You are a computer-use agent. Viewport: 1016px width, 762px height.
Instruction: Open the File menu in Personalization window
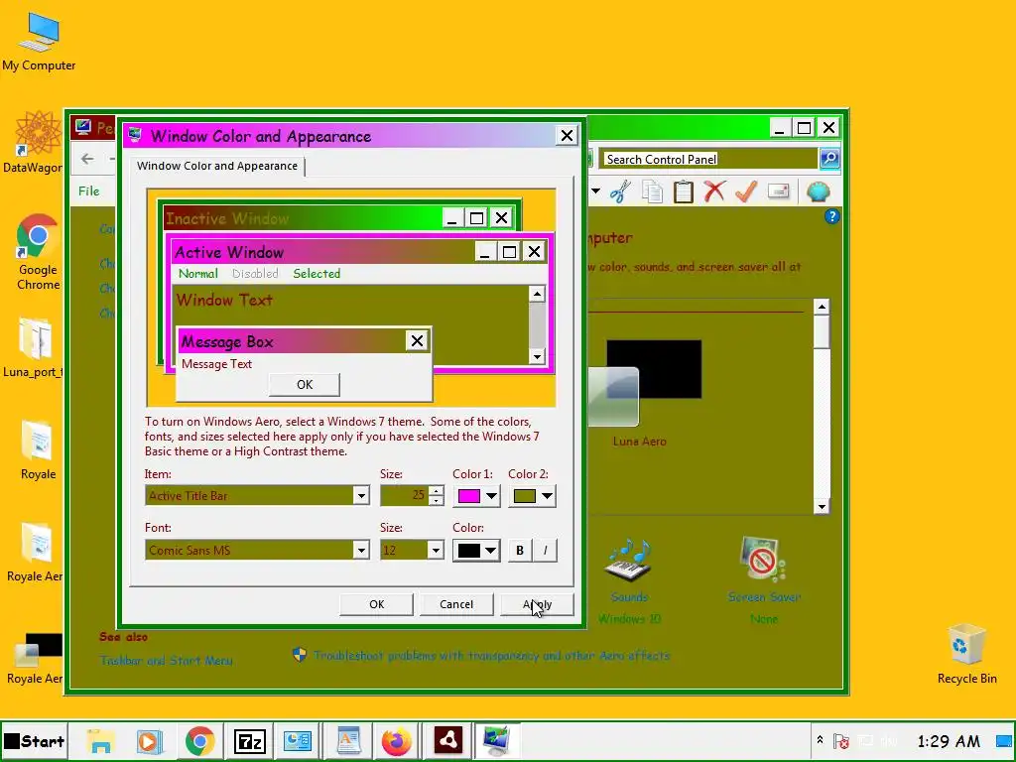(88, 191)
